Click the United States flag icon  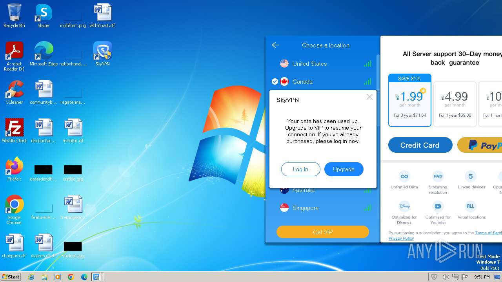point(284,63)
